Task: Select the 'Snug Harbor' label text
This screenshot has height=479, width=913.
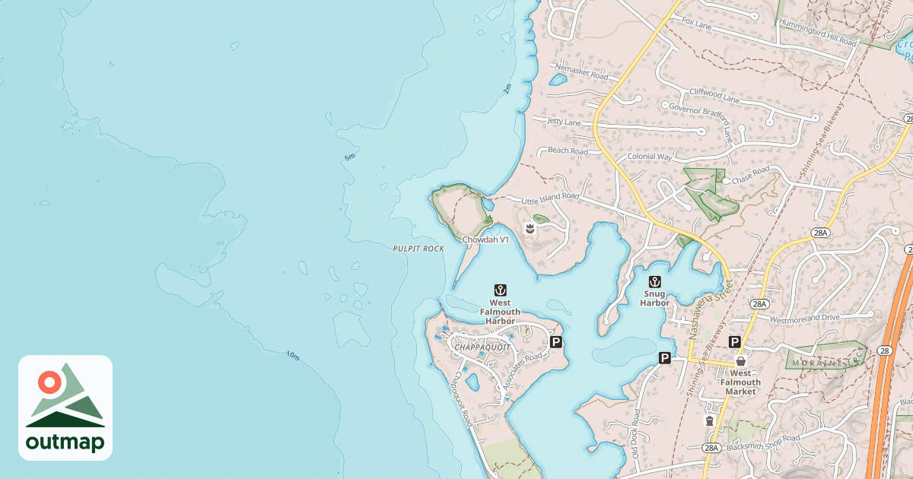Action: click(654, 298)
